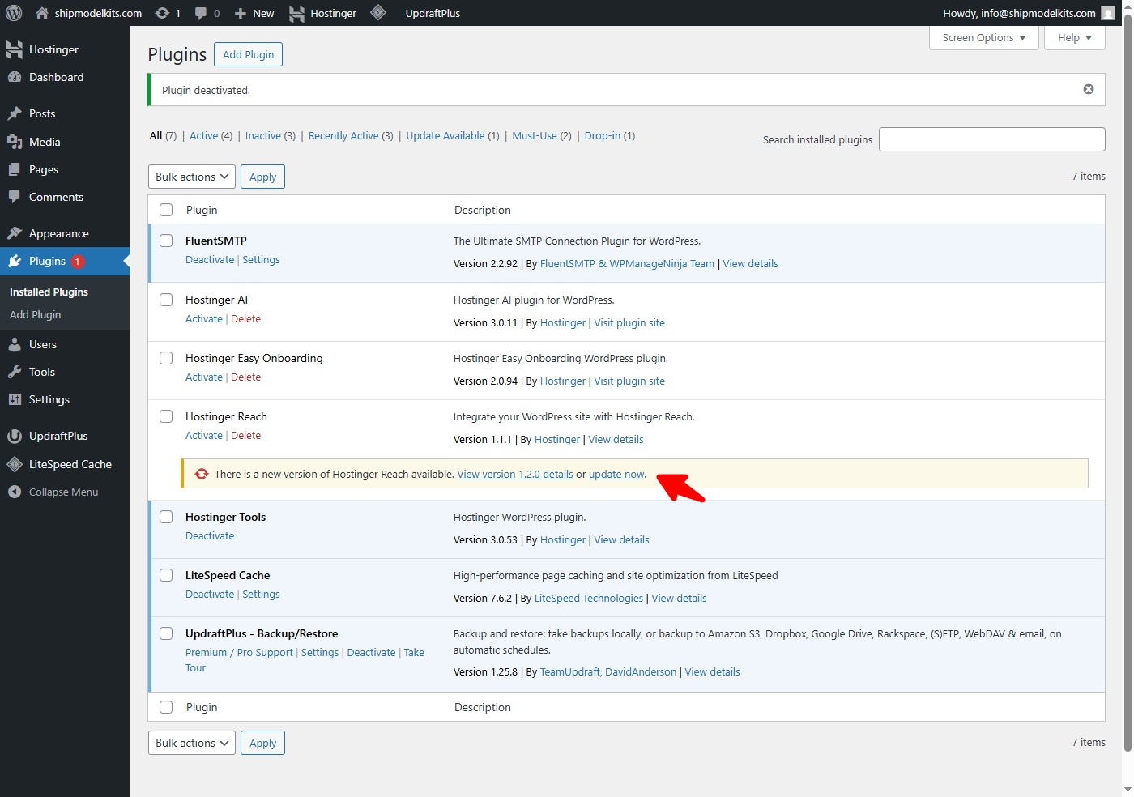Viewport: 1134px width, 797px height.
Task: Click the Collapse Menu arrow icon
Action: click(x=15, y=492)
